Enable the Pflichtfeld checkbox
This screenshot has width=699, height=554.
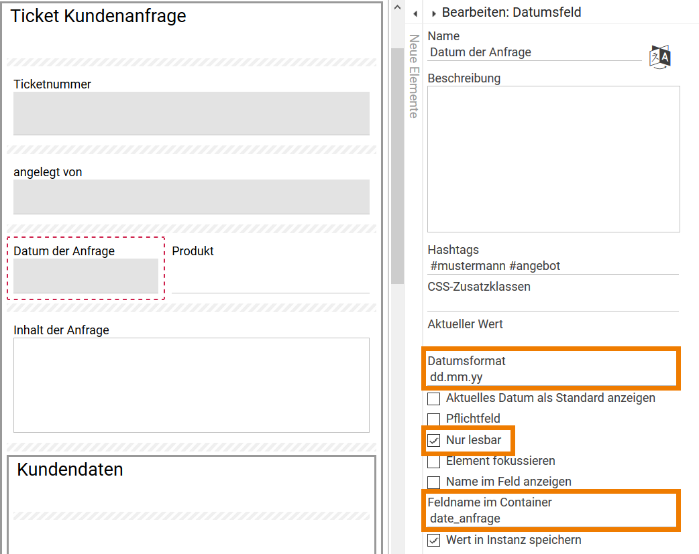[433, 419]
